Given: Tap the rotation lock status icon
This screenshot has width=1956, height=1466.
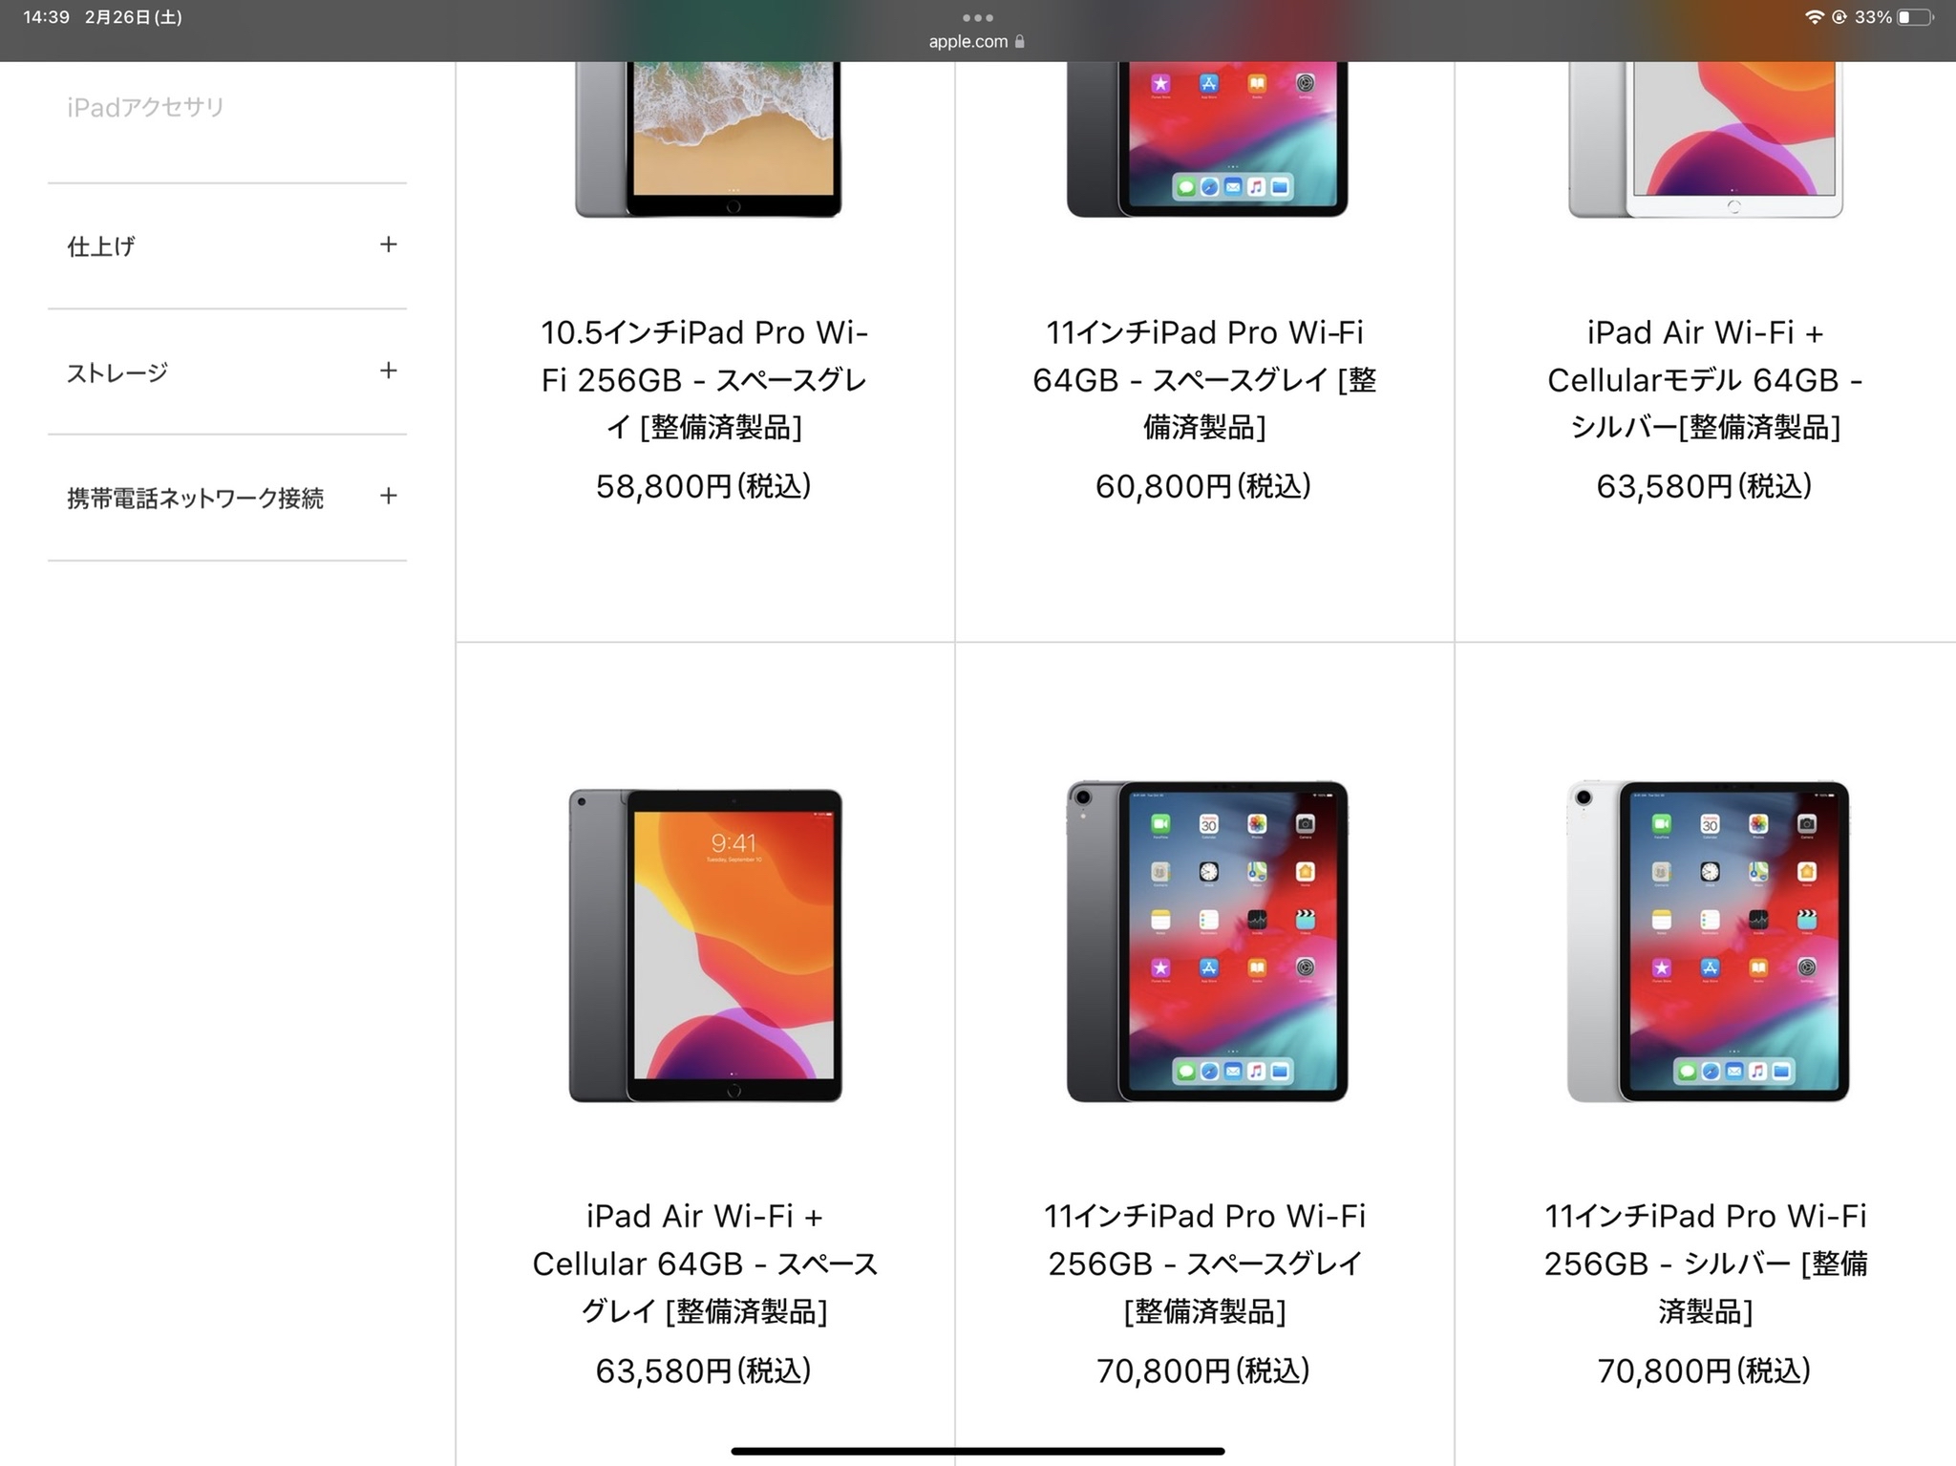Looking at the screenshot, I should click(1839, 17).
